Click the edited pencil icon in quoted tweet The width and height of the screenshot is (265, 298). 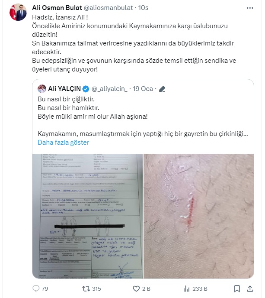[x=162, y=89]
